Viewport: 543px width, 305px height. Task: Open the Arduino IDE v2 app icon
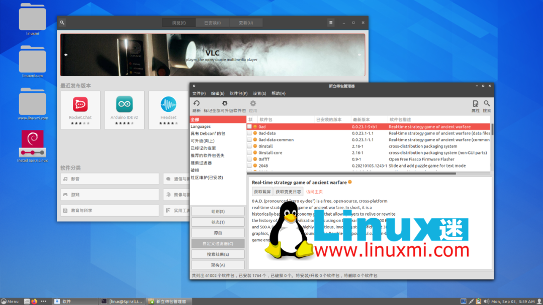click(x=124, y=104)
